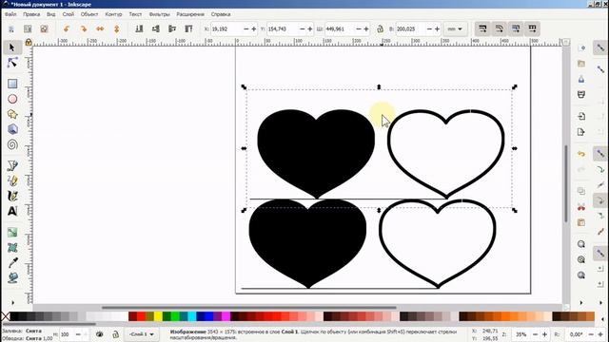Select the Gradient tool
The image size is (609, 342).
[x=12, y=232]
